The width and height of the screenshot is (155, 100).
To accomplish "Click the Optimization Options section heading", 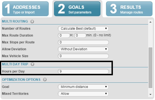I will 21,80.
